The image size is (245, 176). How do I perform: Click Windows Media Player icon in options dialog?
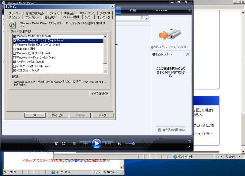[12, 25]
